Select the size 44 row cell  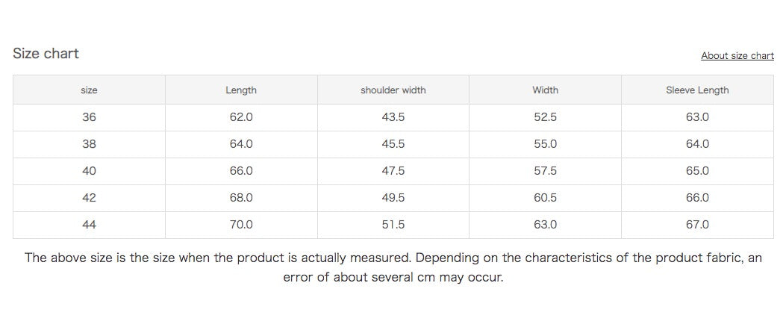click(89, 225)
